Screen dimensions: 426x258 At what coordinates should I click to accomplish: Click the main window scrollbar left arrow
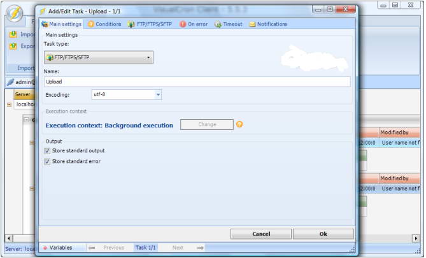click(9, 239)
